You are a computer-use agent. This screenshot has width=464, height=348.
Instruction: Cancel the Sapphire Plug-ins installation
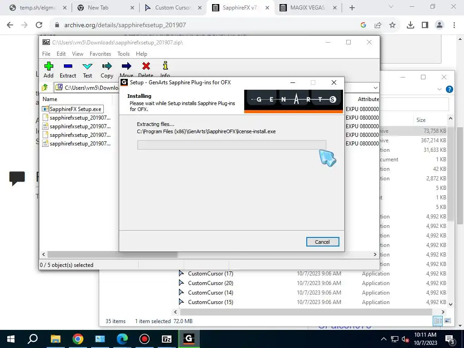[x=323, y=242]
